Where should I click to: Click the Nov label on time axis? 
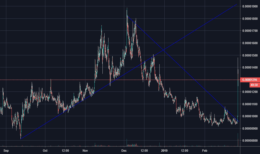click(x=85, y=151)
